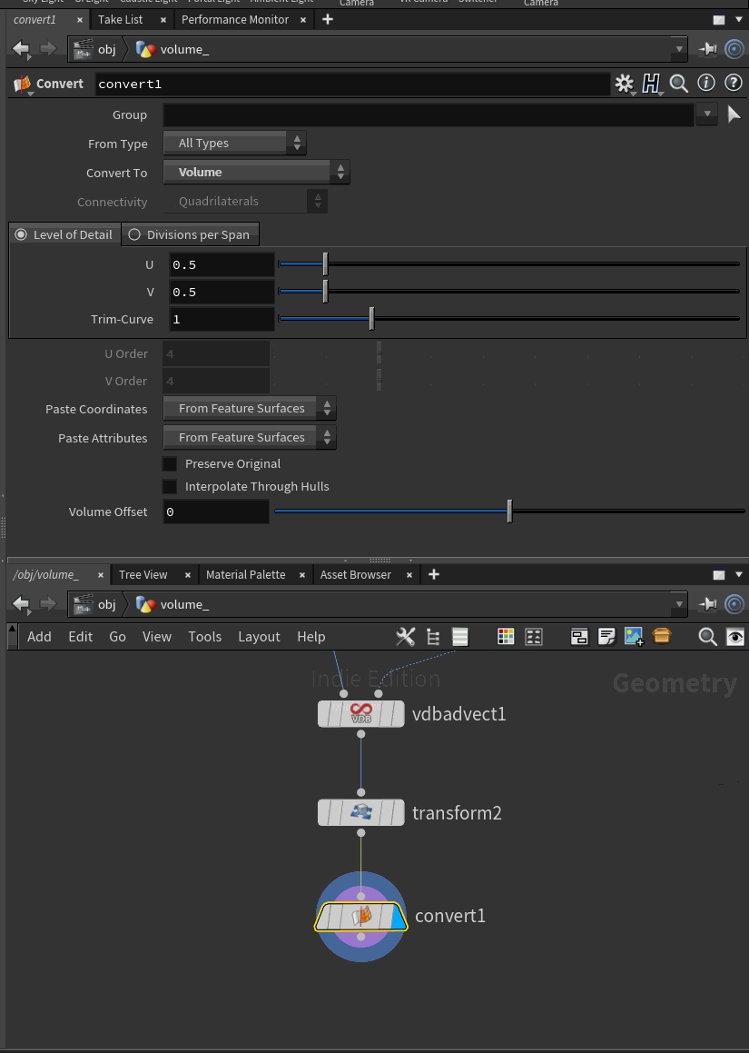The image size is (749, 1053).
Task: Click the network editor link circle icon
Action: click(x=734, y=604)
